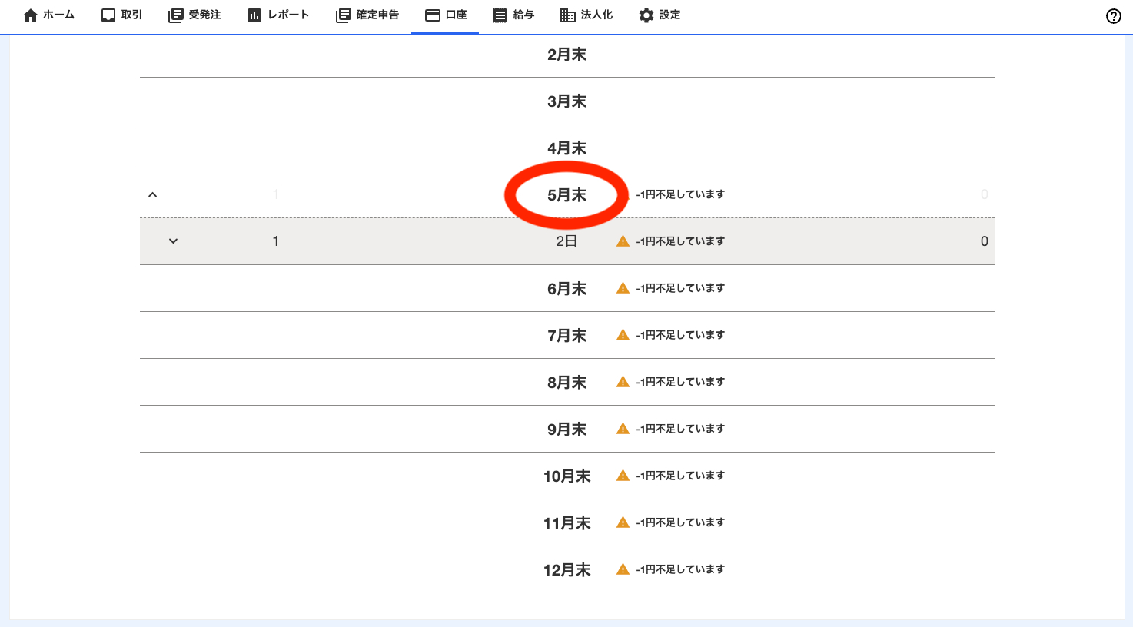Click the 8月末 month label

click(x=566, y=383)
